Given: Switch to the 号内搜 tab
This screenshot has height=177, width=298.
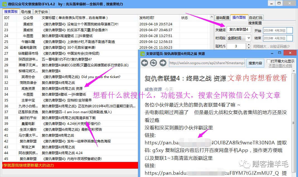Looking at the screenshot, I should click(x=26, y=12).
